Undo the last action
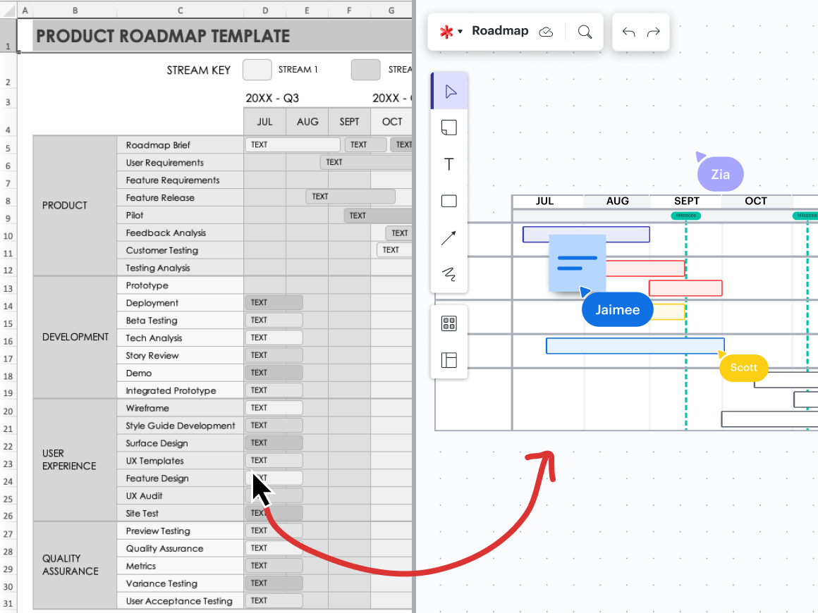This screenshot has width=818, height=613. (629, 32)
